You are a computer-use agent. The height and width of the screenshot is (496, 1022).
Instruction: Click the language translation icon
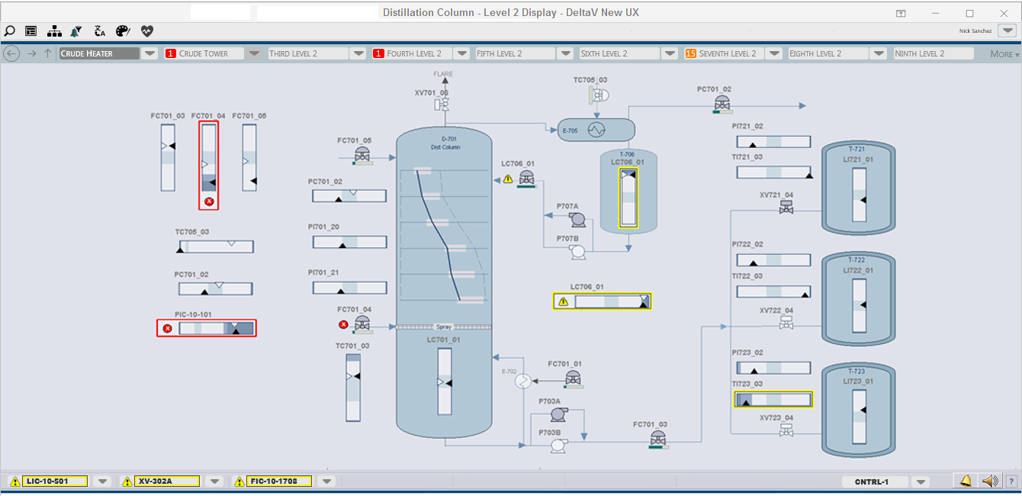(100, 31)
